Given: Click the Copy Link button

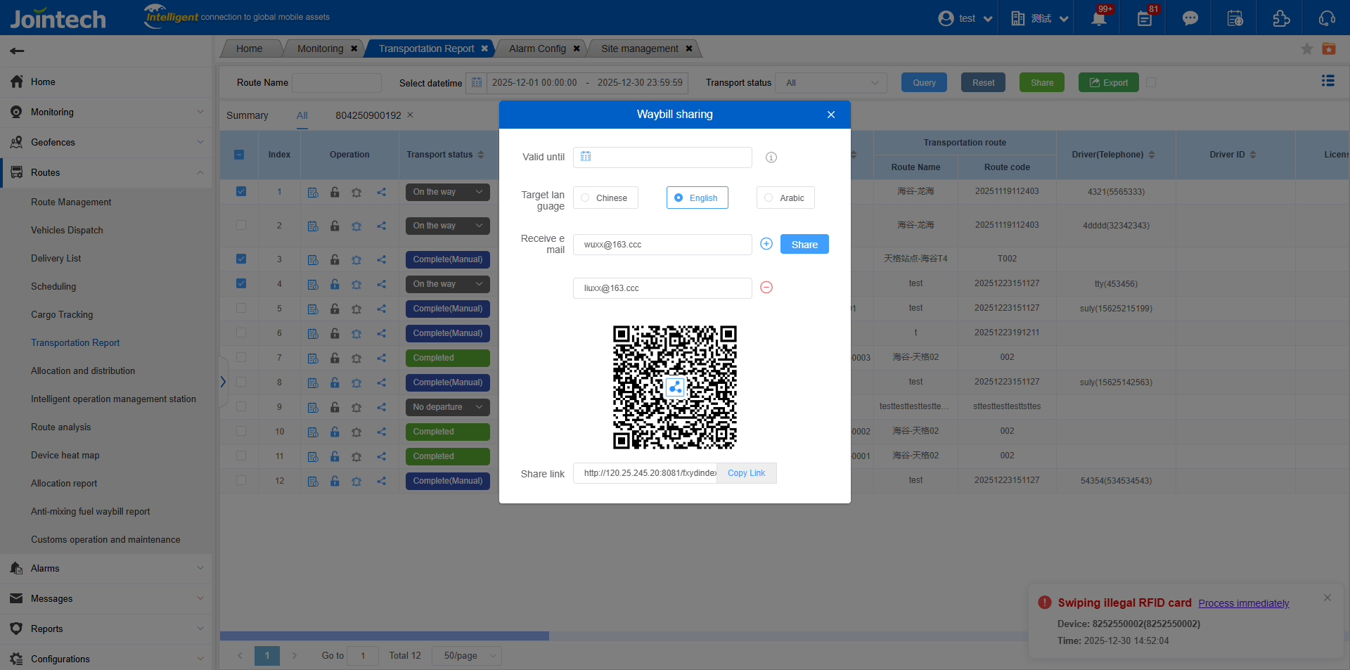Looking at the screenshot, I should 746,473.
